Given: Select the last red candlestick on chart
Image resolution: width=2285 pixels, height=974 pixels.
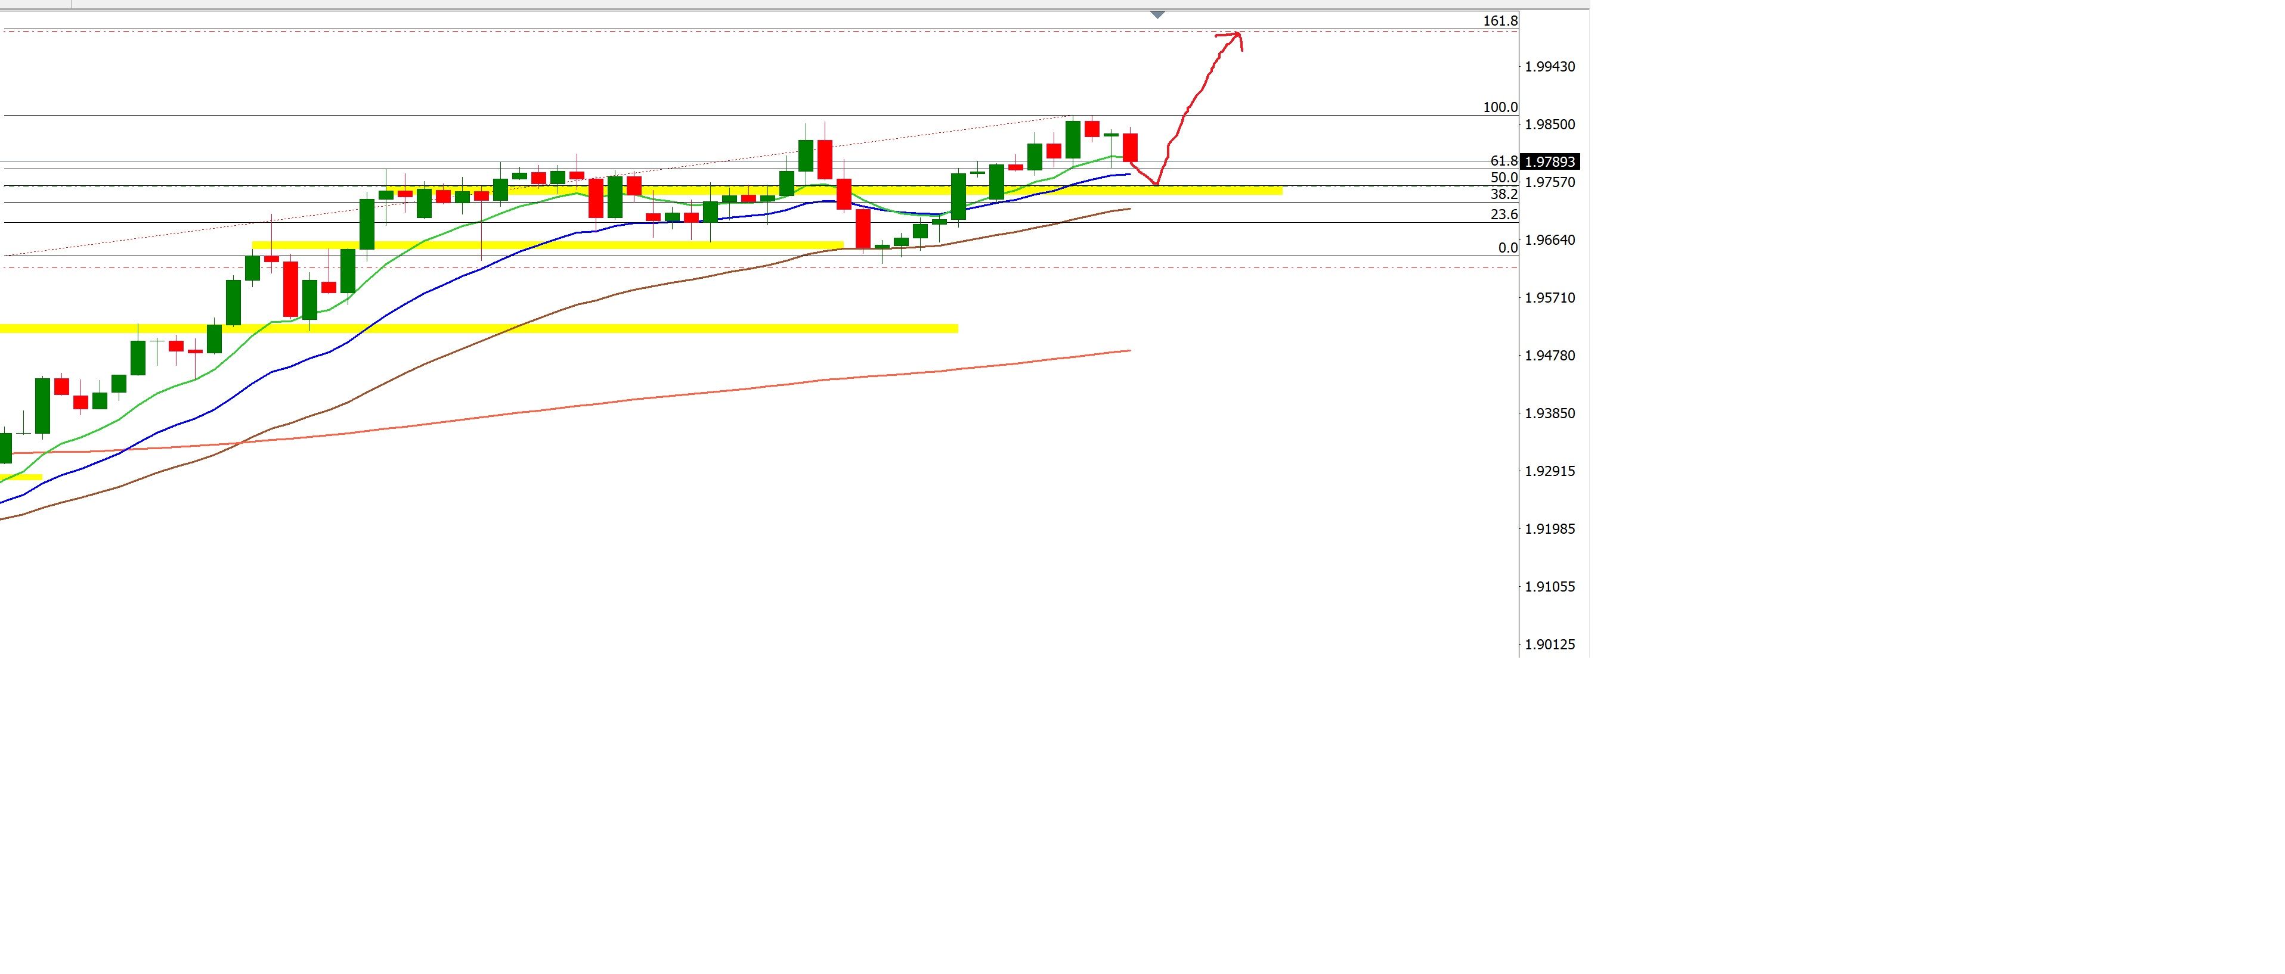Looking at the screenshot, I should [1130, 147].
